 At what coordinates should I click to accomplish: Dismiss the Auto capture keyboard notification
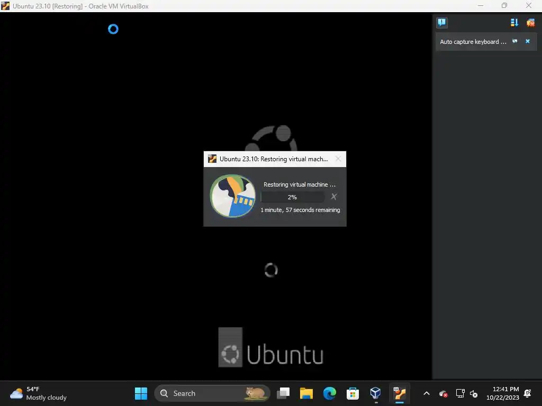pos(528,41)
